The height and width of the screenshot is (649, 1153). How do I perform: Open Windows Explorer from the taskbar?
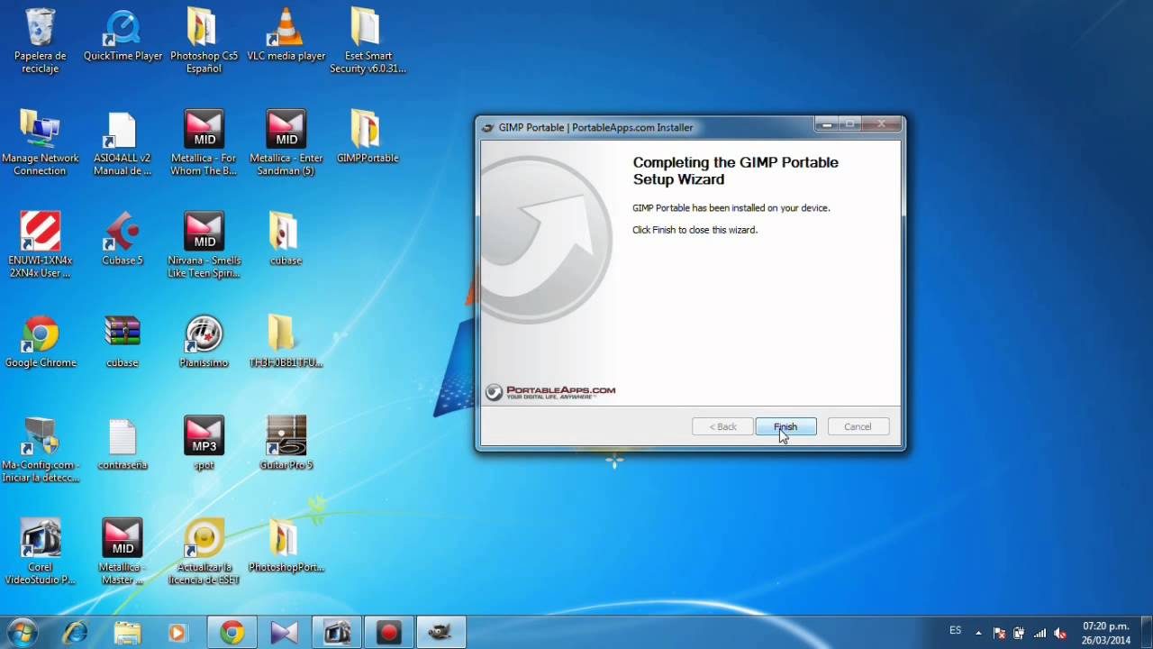click(127, 633)
